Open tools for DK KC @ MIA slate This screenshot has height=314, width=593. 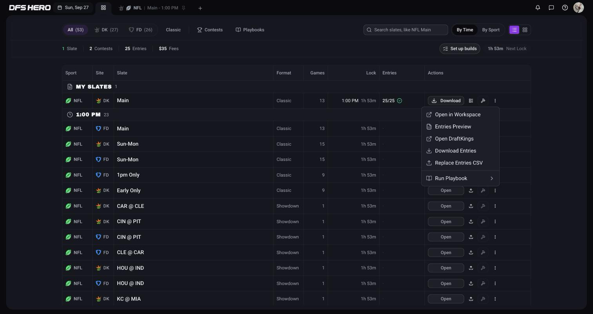click(x=483, y=299)
